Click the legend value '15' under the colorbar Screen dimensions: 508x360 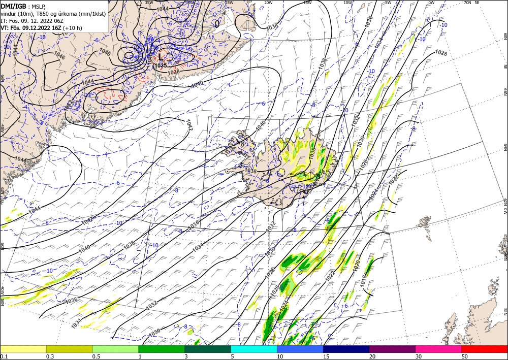coord(326,356)
